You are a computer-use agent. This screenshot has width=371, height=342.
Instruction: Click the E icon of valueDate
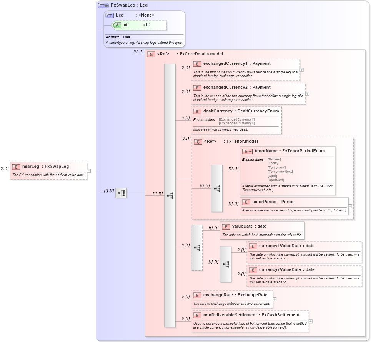(226, 226)
